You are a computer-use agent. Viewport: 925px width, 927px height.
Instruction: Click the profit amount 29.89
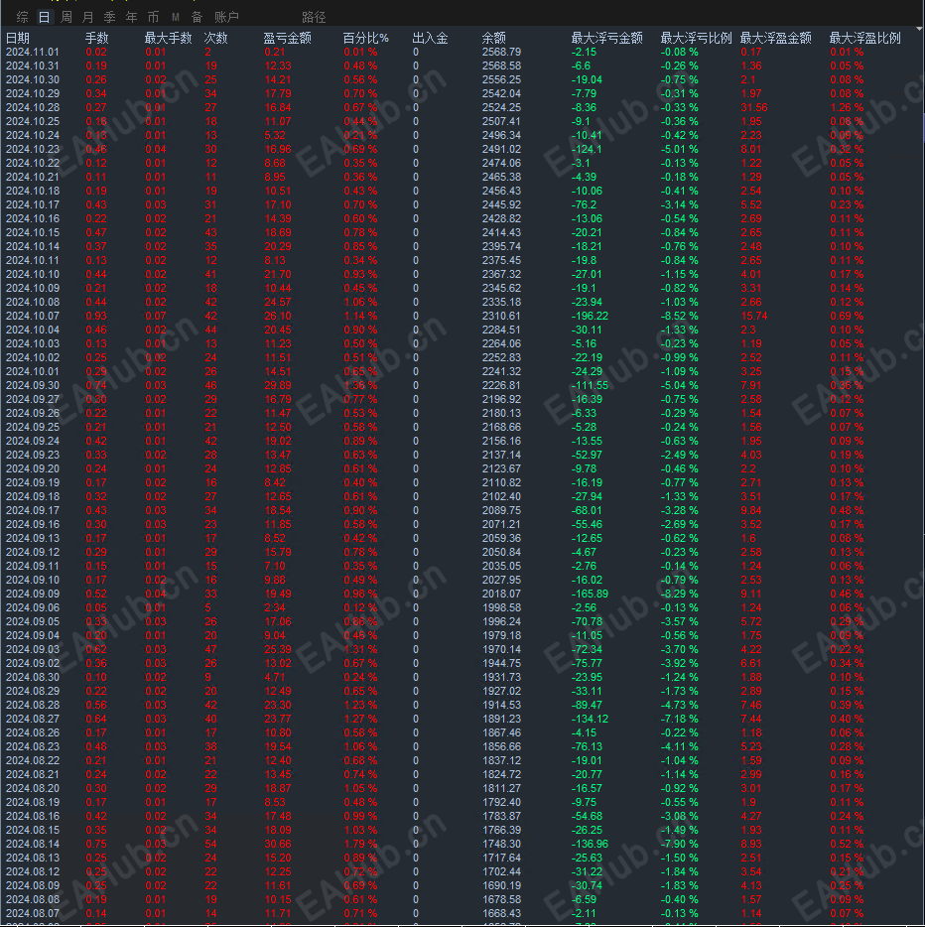(278, 385)
